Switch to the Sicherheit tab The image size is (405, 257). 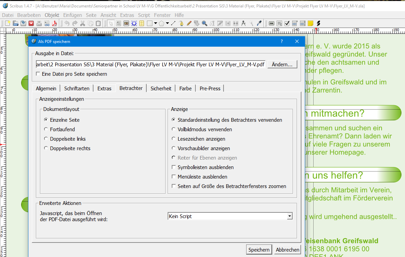click(x=161, y=89)
